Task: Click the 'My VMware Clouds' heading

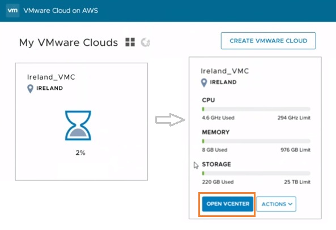Action: click(x=69, y=42)
